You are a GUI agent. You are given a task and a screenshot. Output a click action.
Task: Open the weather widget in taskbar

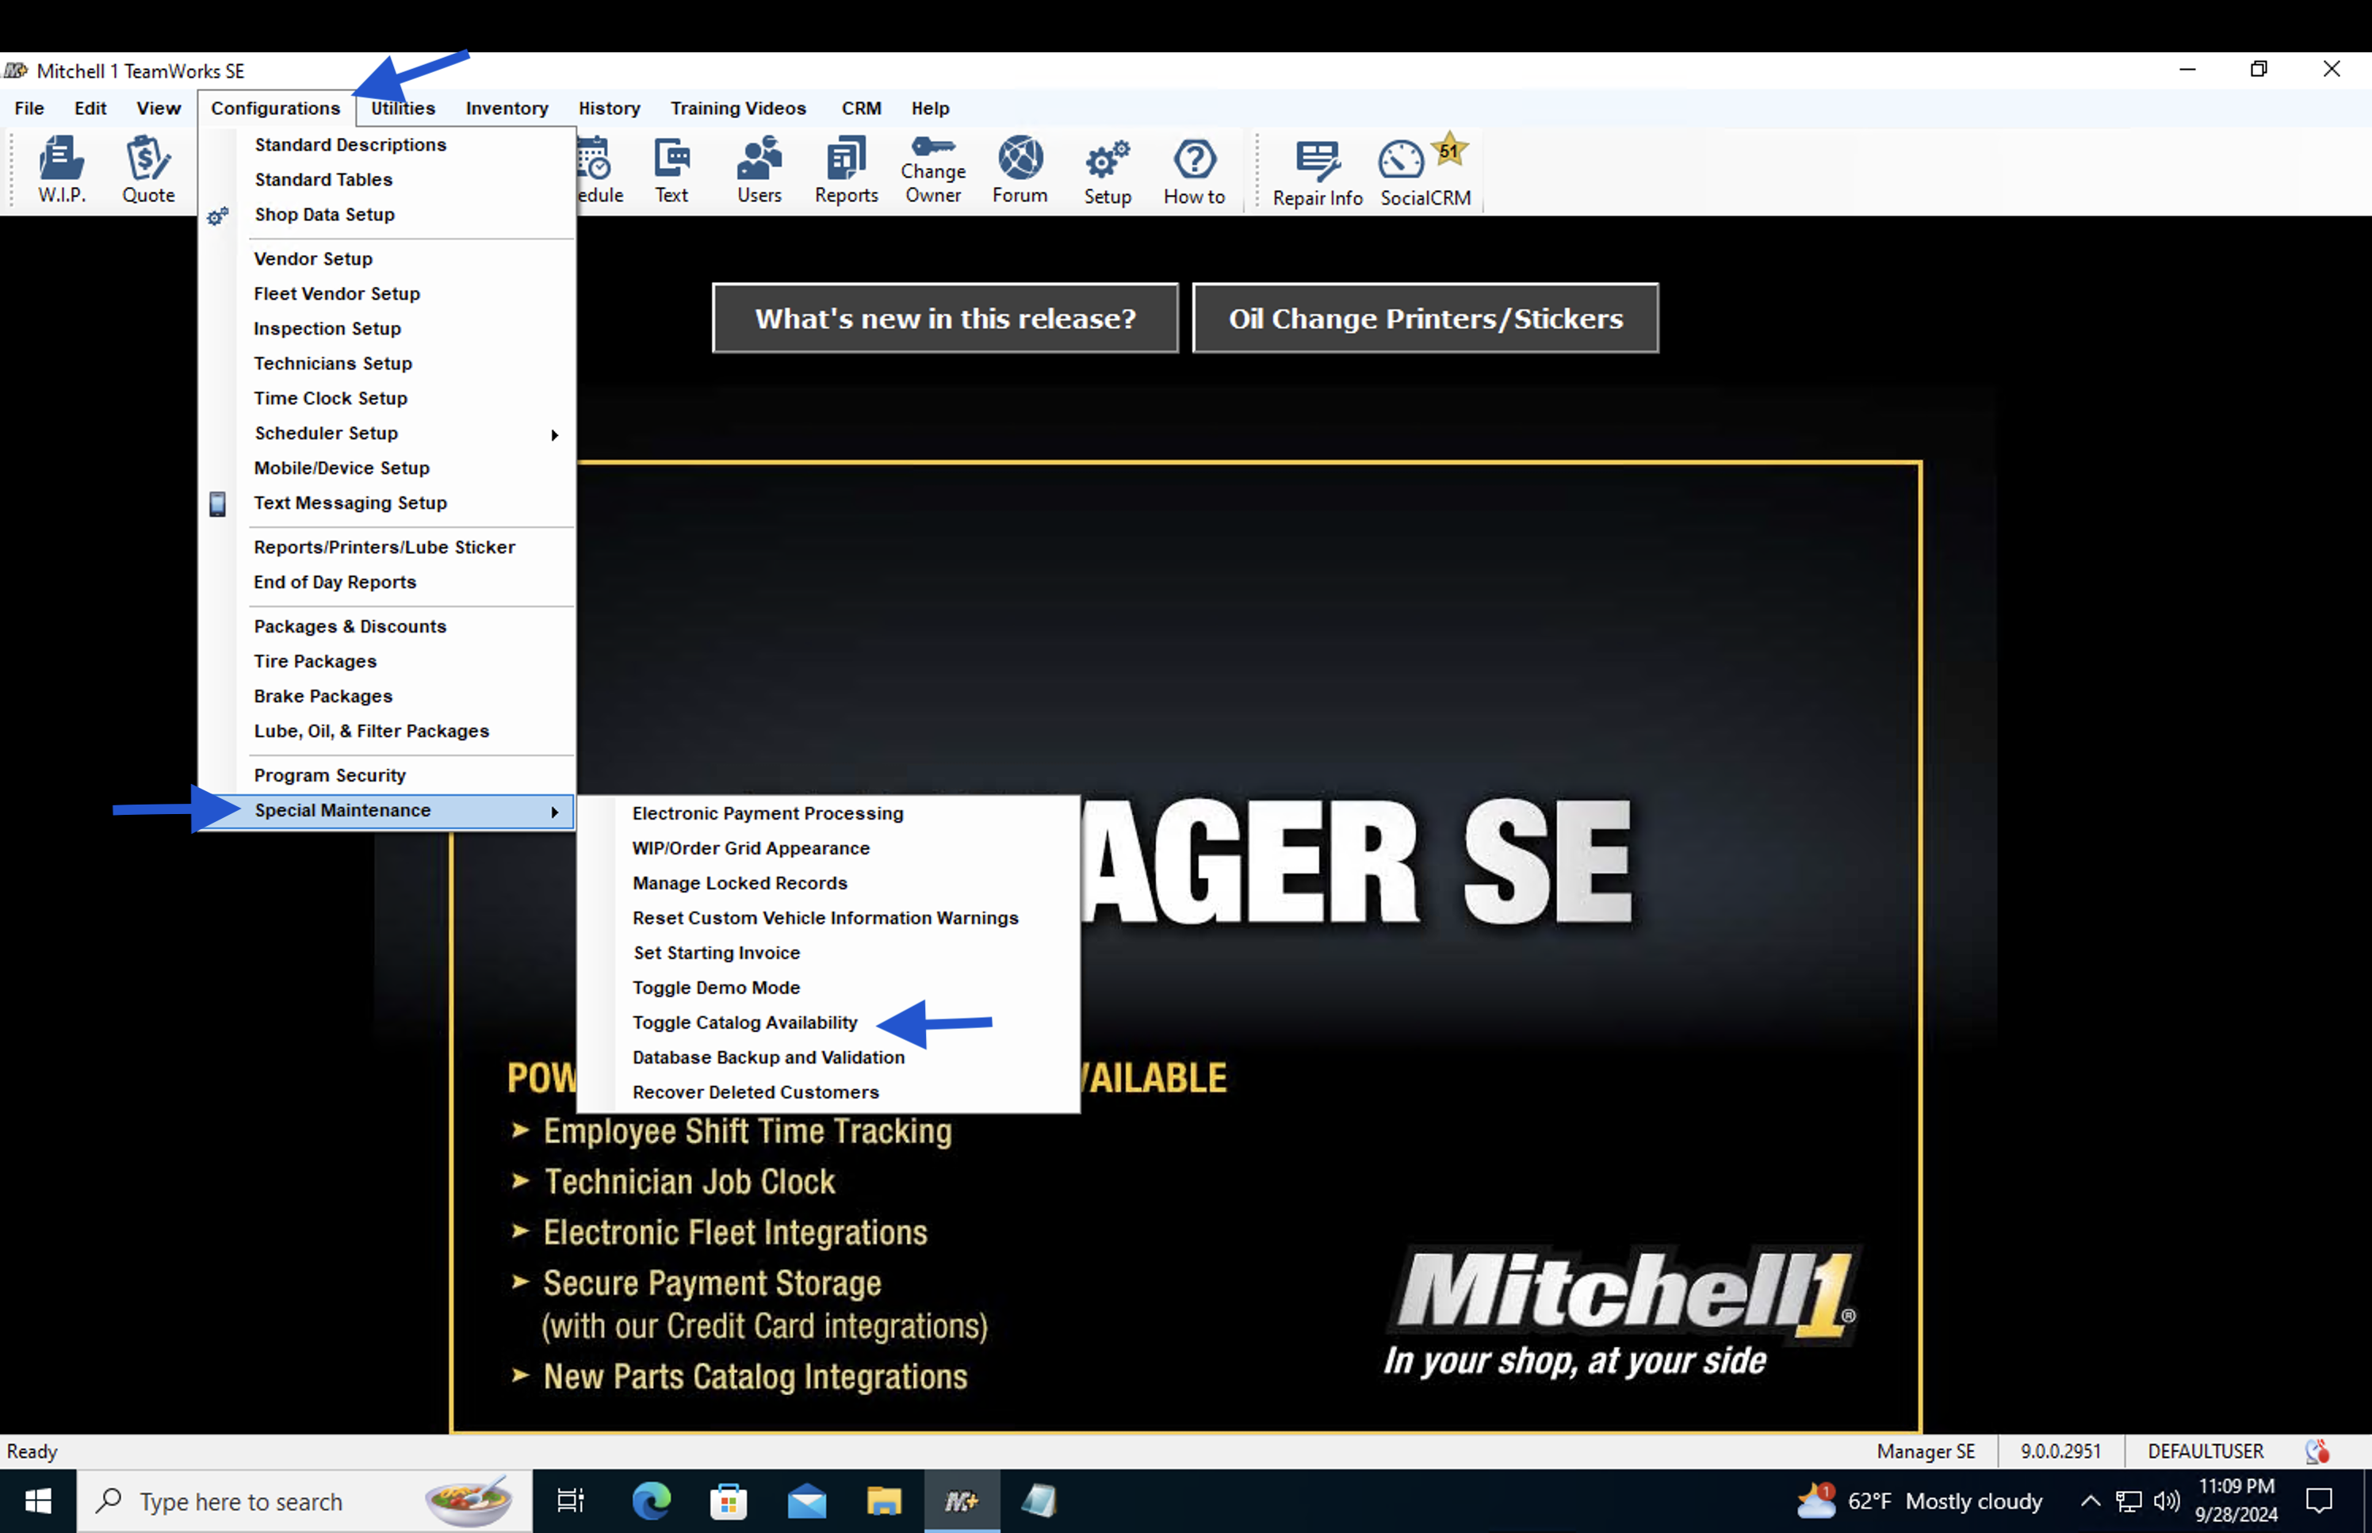coord(1919,1501)
